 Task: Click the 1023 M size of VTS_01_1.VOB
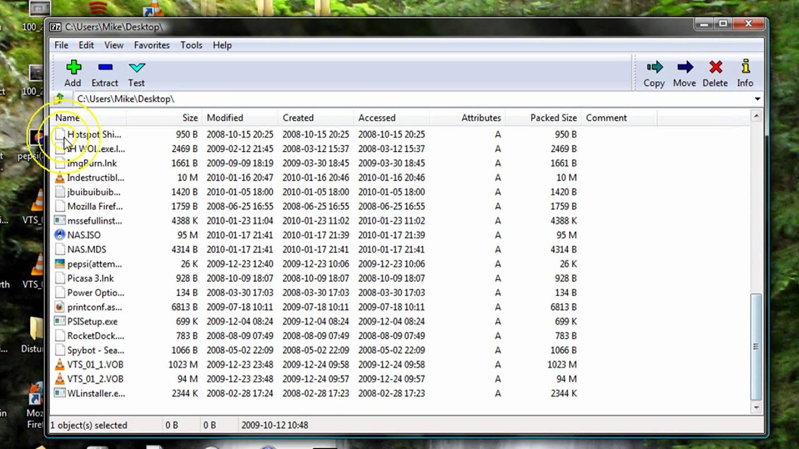click(183, 364)
